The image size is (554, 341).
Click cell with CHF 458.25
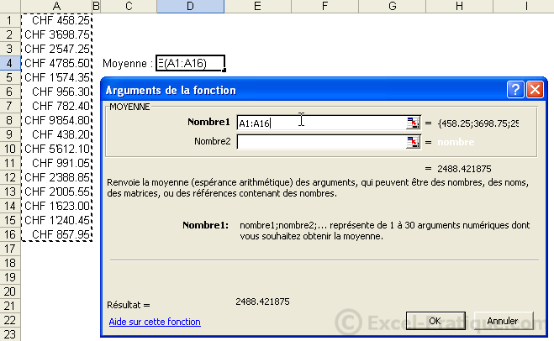pyautogui.click(x=56, y=20)
